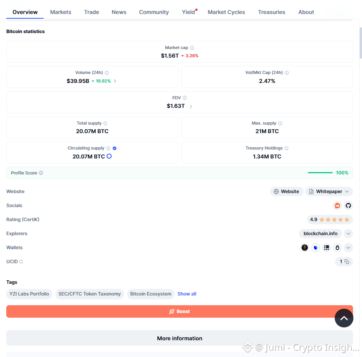Click Show all tags link

click(x=187, y=294)
